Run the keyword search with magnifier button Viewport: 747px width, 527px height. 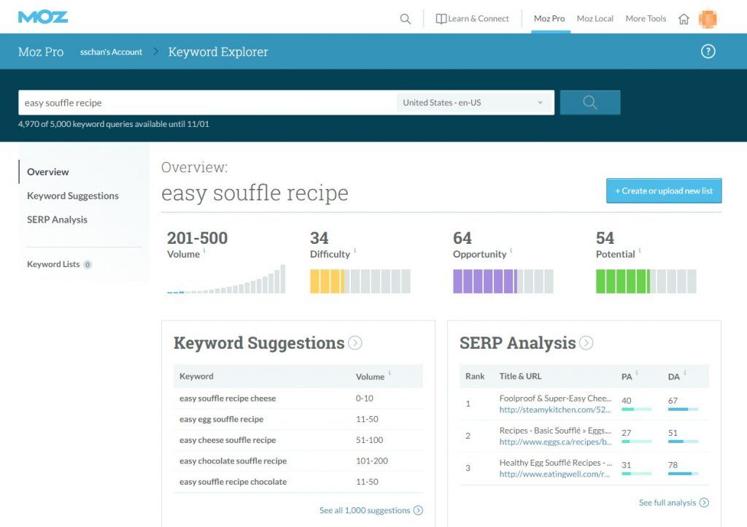[589, 102]
